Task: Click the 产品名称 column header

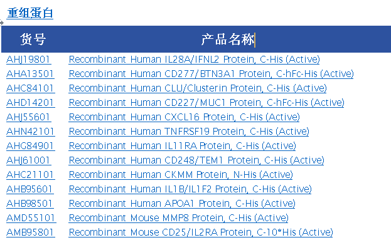Action: pos(228,39)
